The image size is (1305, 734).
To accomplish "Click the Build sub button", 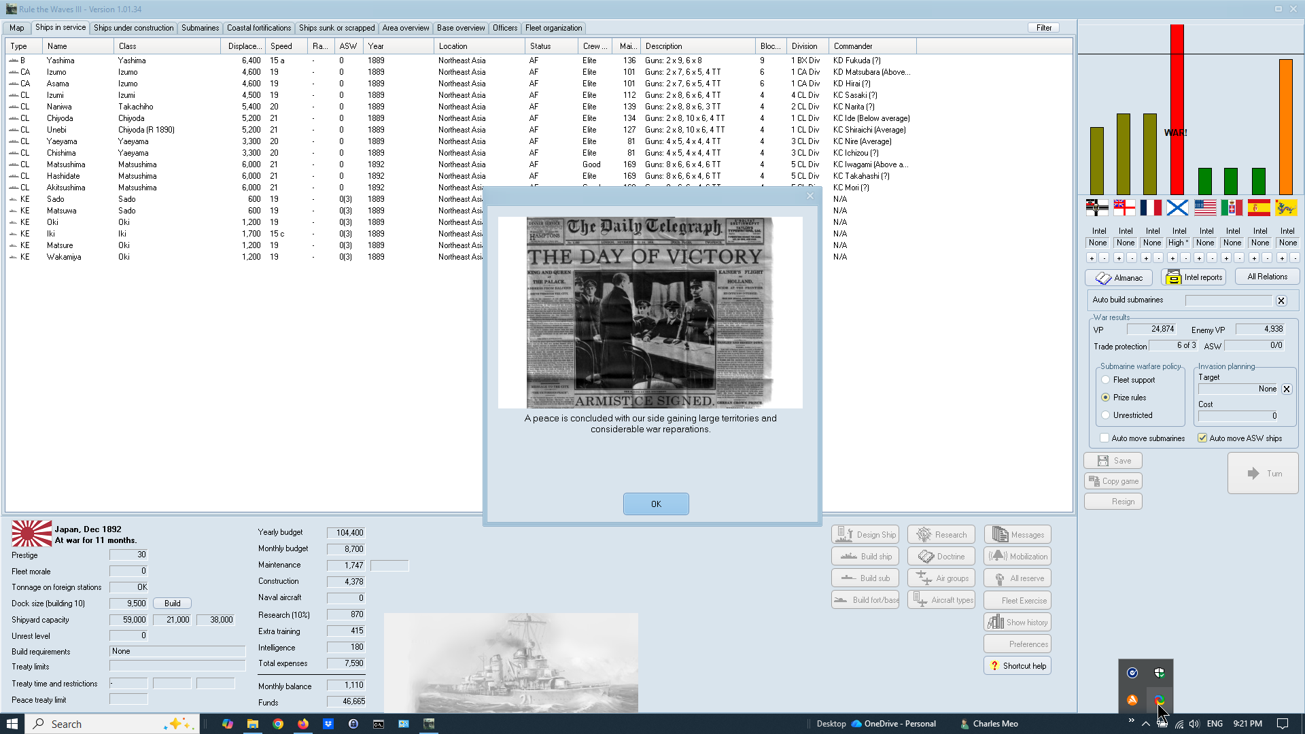I will pos(865,578).
